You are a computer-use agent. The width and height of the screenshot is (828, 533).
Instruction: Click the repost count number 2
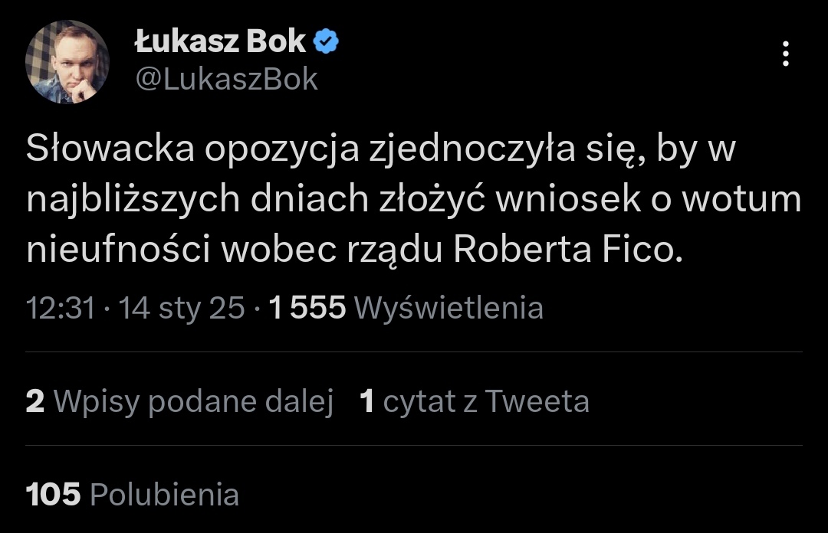35,401
